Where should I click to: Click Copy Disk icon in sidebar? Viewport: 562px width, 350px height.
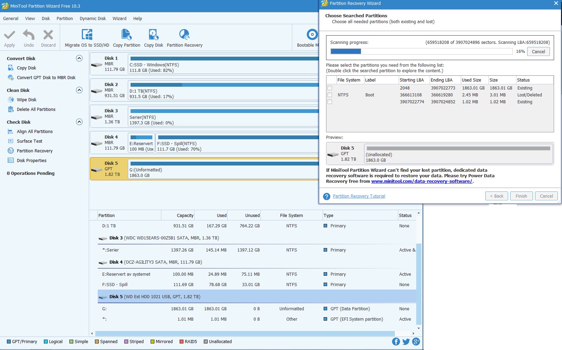pyautogui.click(x=11, y=68)
